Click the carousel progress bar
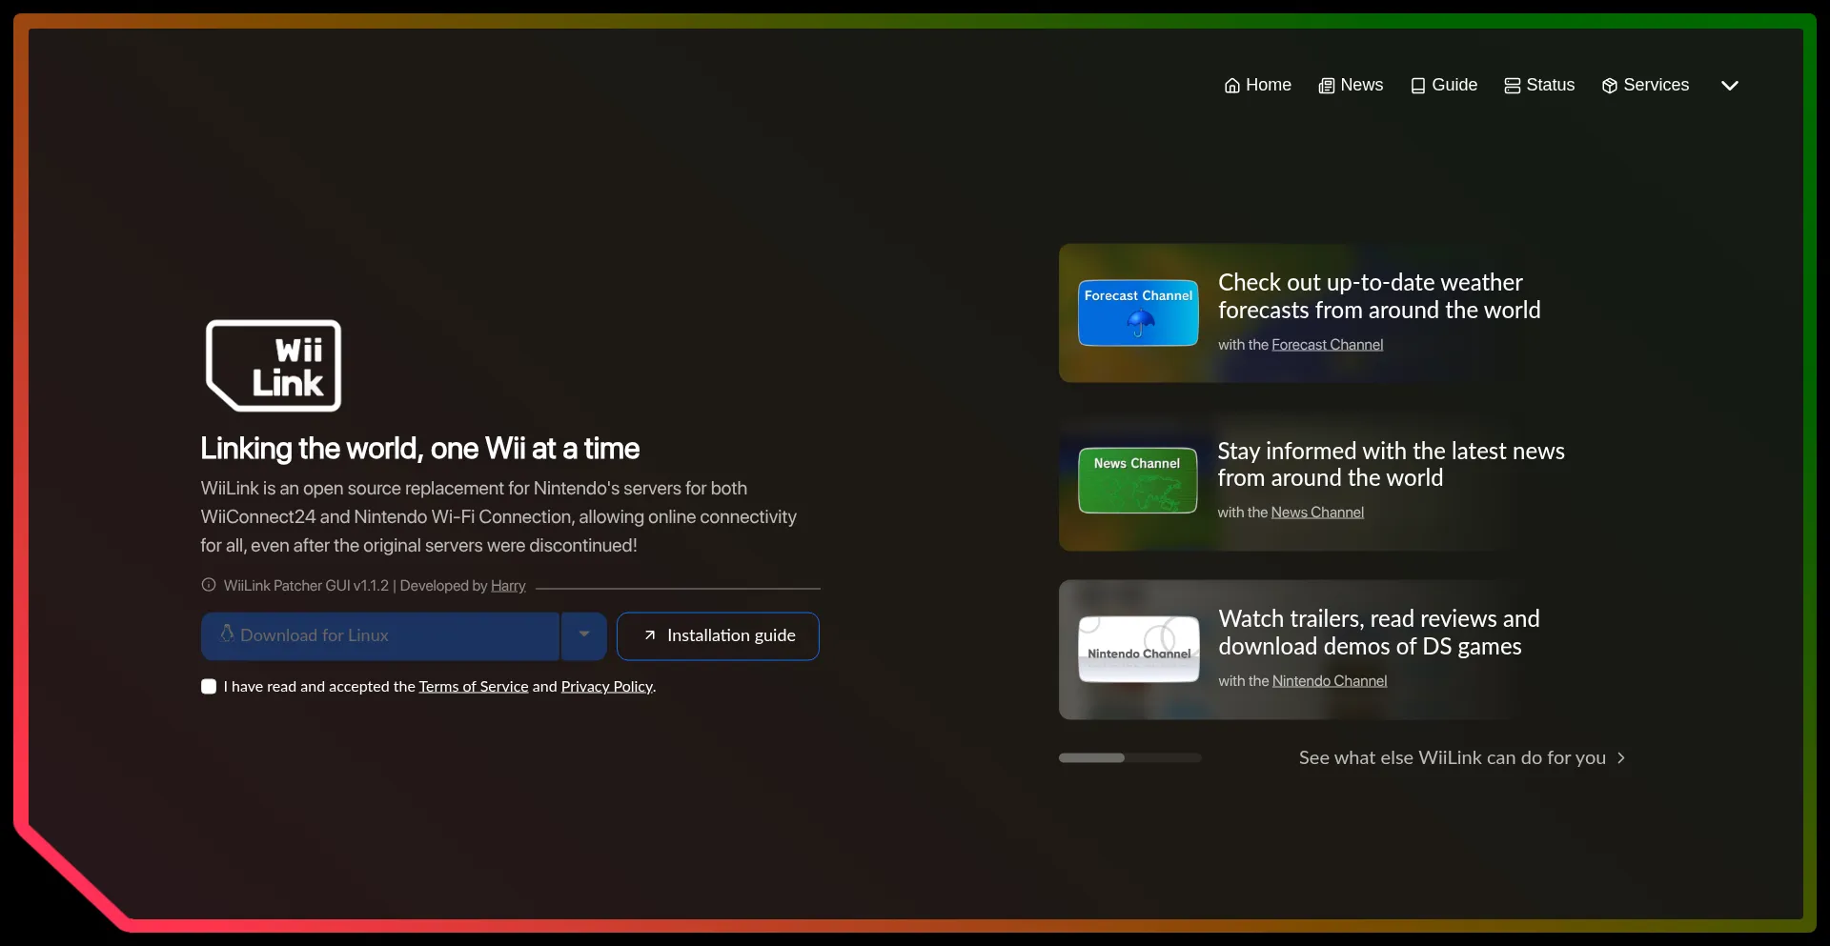The image size is (1830, 946). click(x=1129, y=757)
